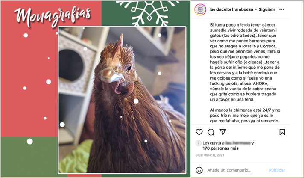This screenshot has height=178, width=304.
Task: Open the lavidacolorframbuesa username link
Action: tap(231, 9)
